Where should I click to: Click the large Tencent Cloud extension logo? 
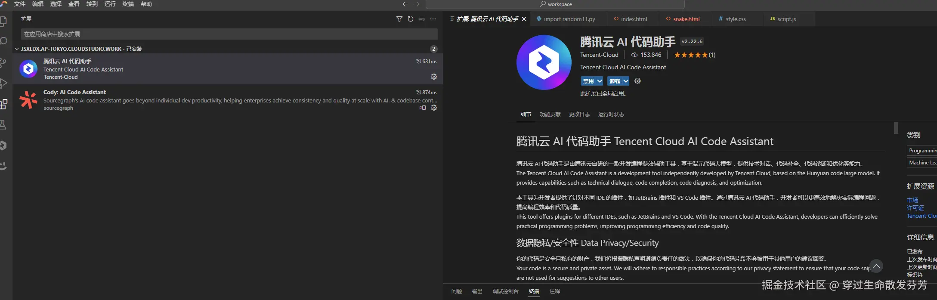(544, 62)
